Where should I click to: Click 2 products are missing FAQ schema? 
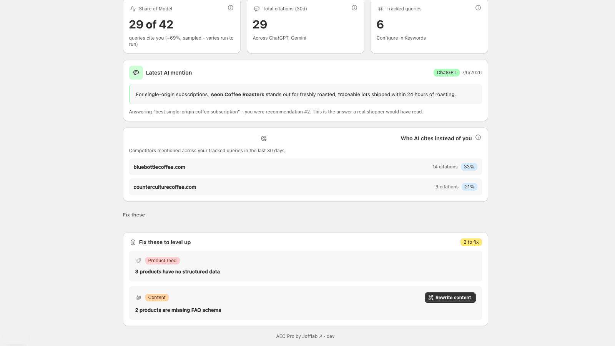[178, 310]
